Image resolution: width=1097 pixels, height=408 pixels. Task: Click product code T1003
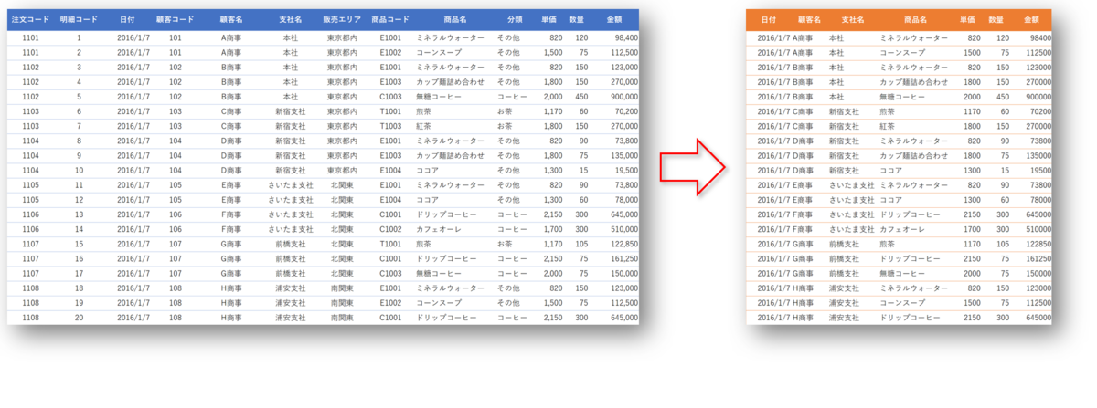(390, 125)
